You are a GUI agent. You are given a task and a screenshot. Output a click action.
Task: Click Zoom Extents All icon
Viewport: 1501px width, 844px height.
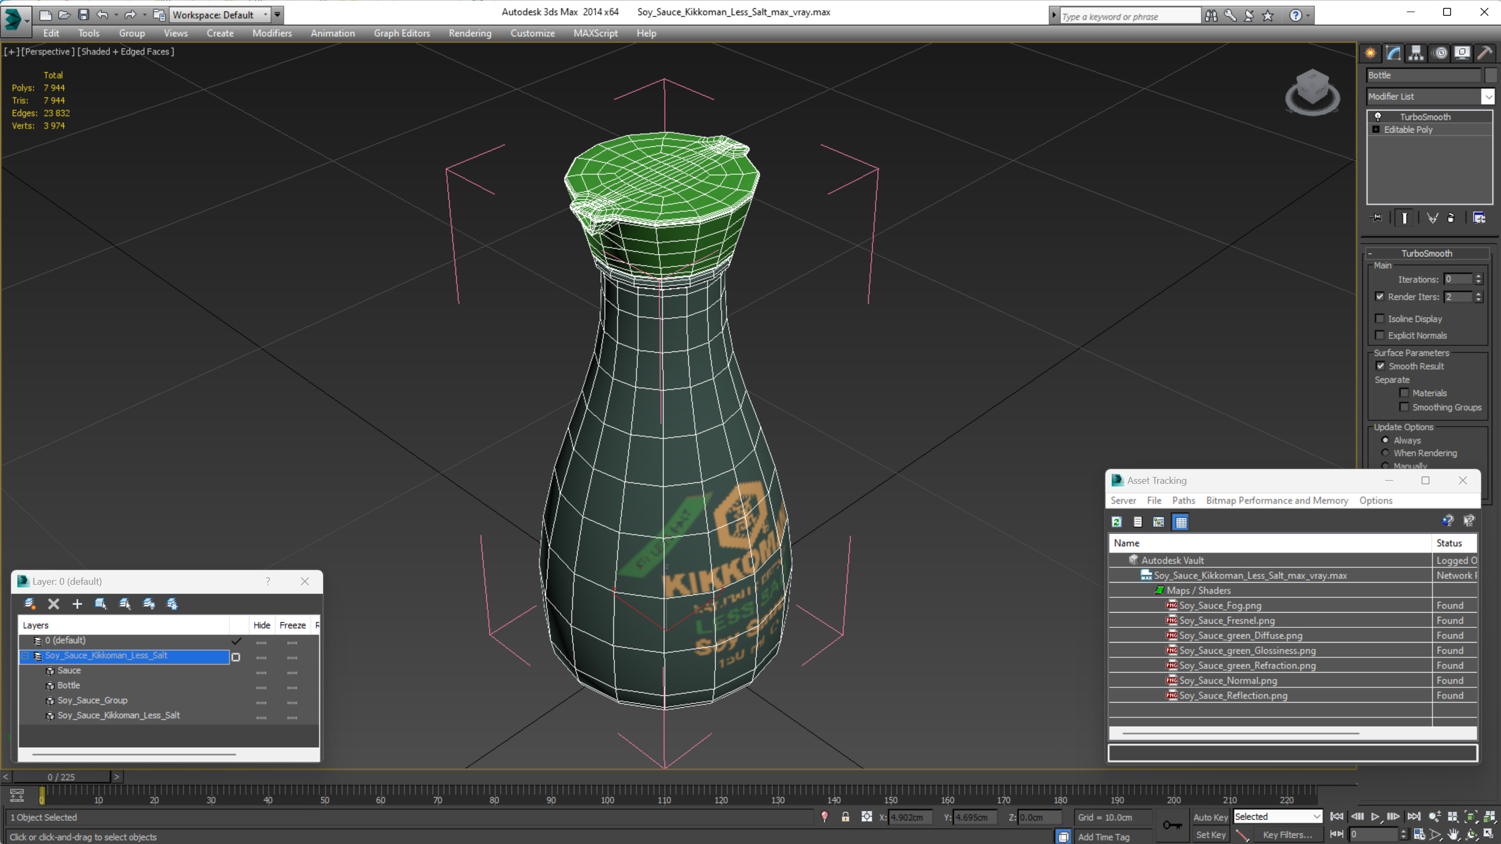(x=1489, y=817)
